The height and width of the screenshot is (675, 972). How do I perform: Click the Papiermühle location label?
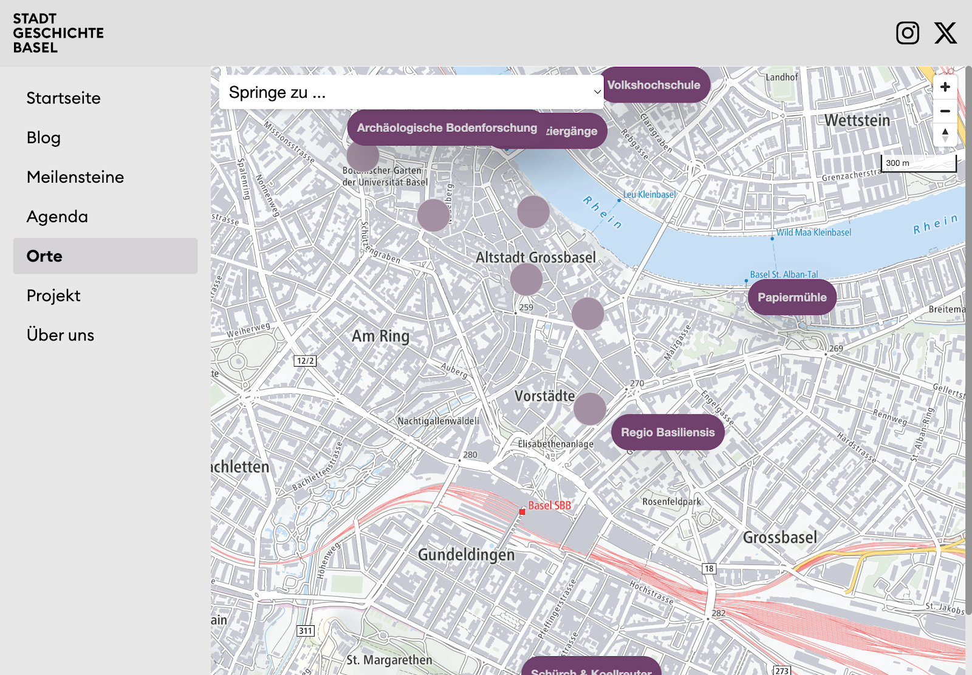tap(792, 297)
